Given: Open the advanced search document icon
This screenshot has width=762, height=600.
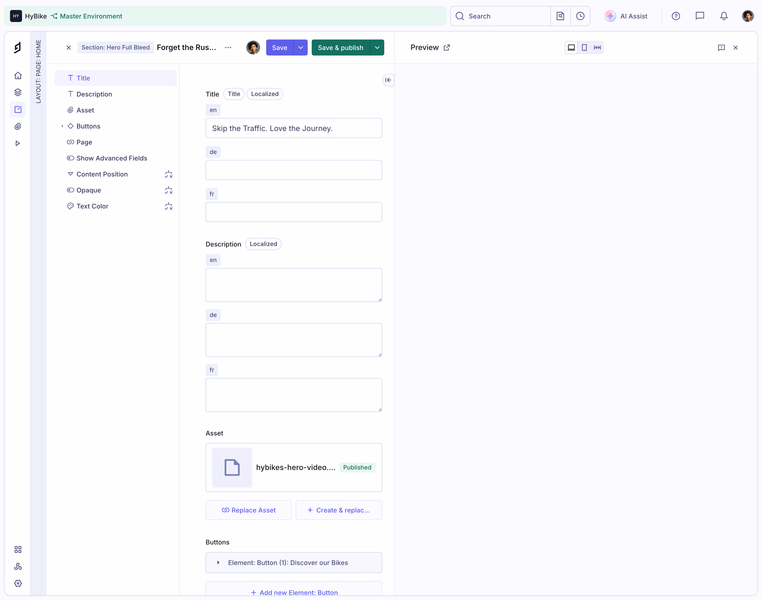Looking at the screenshot, I should (560, 16).
